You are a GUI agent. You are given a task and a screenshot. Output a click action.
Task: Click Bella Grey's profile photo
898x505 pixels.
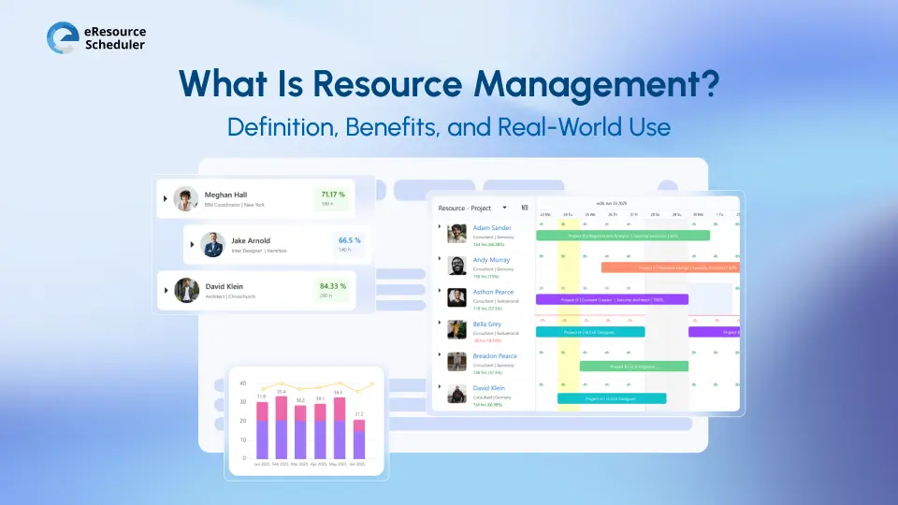(x=456, y=330)
